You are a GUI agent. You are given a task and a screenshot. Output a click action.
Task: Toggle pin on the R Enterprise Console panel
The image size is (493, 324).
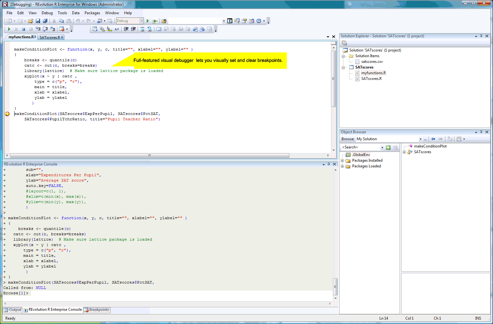[x=329, y=164]
